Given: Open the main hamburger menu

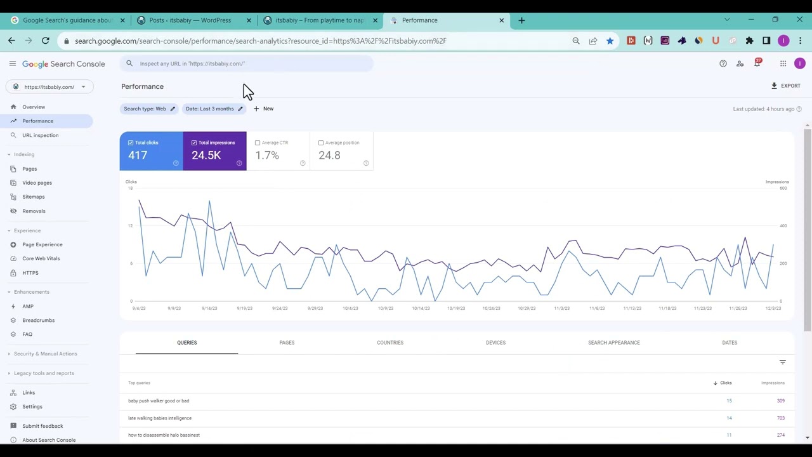Looking at the screenshot, I should [x=12, y=63].
